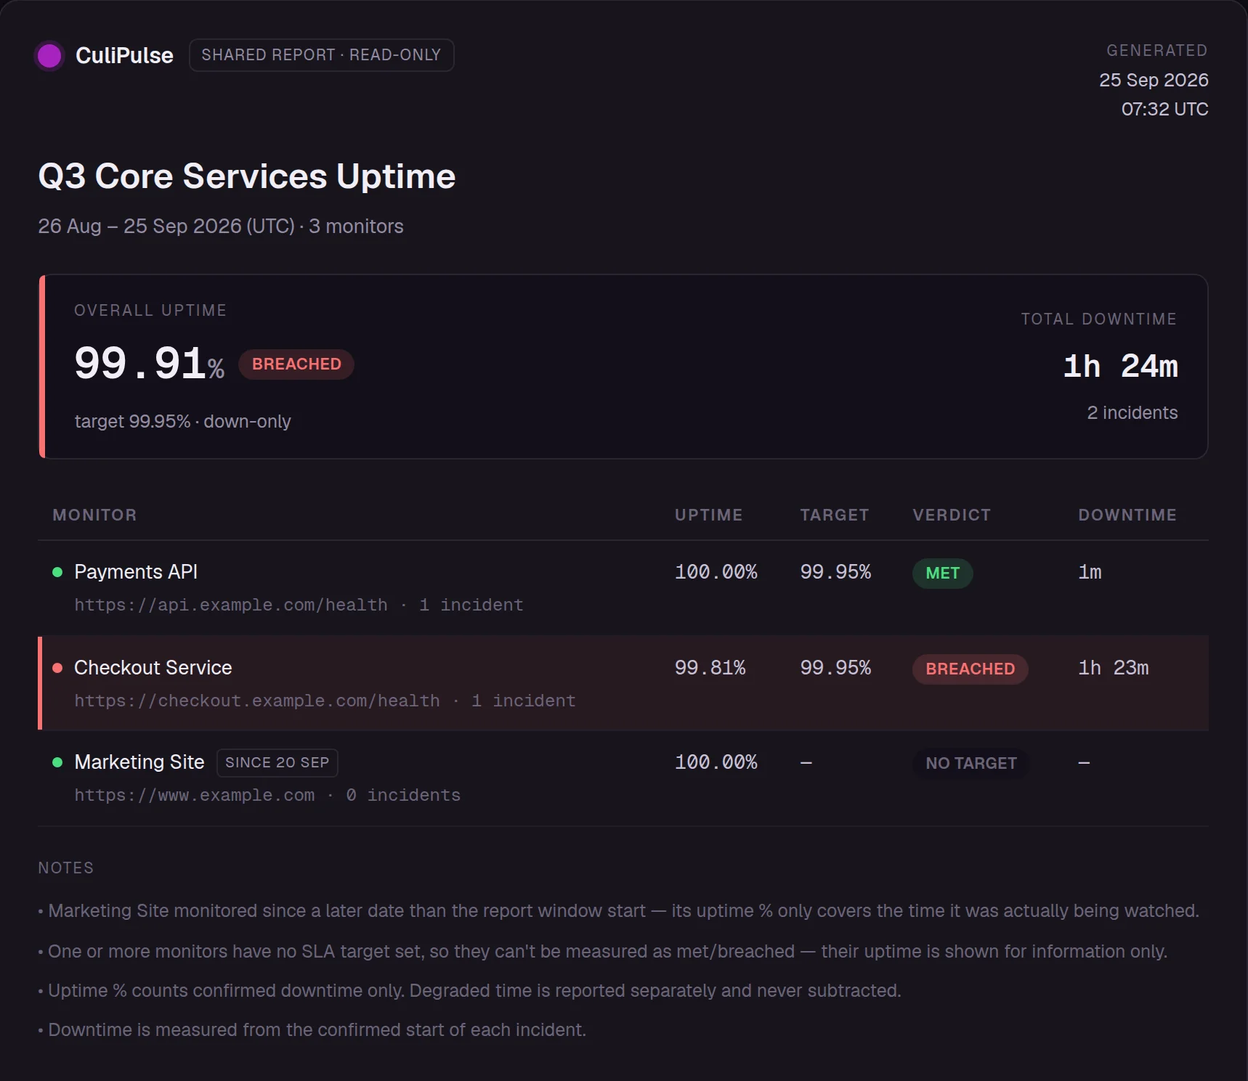Click the 99.81% uptime for Checkout Service

[x=710, y=668]
